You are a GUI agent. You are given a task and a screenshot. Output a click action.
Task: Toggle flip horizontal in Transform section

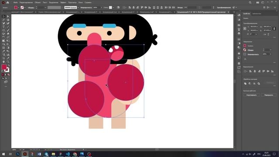(265, 34)
